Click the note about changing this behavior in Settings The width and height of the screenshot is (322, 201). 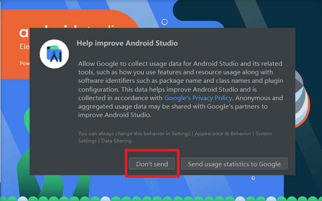[x=175, y=134]
